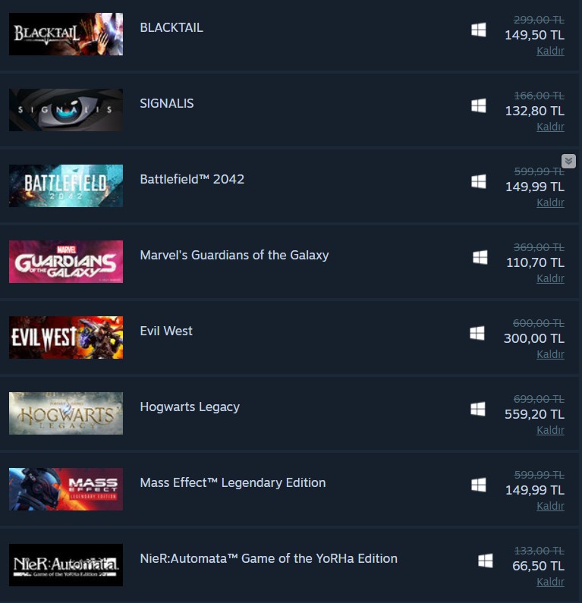
Task: Open the Evil West game thumbnail
Action: tap(66, 338)
